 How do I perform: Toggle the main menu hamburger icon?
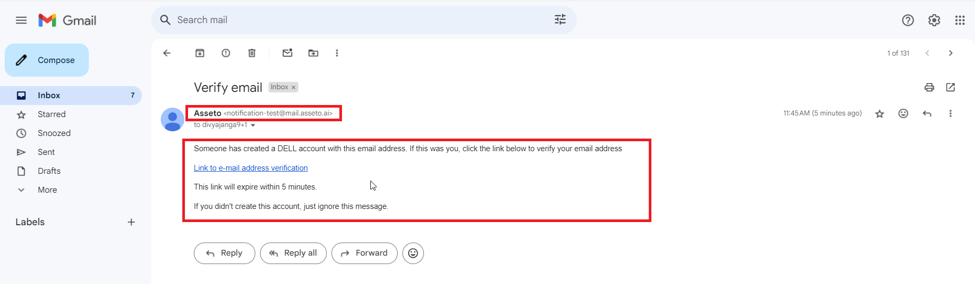(x=21, y=20)
